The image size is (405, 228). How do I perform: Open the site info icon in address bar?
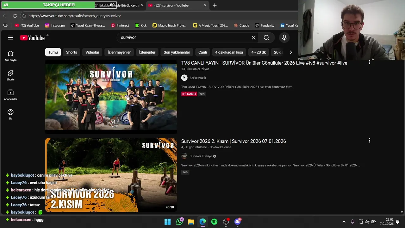(x=24, y=16)
